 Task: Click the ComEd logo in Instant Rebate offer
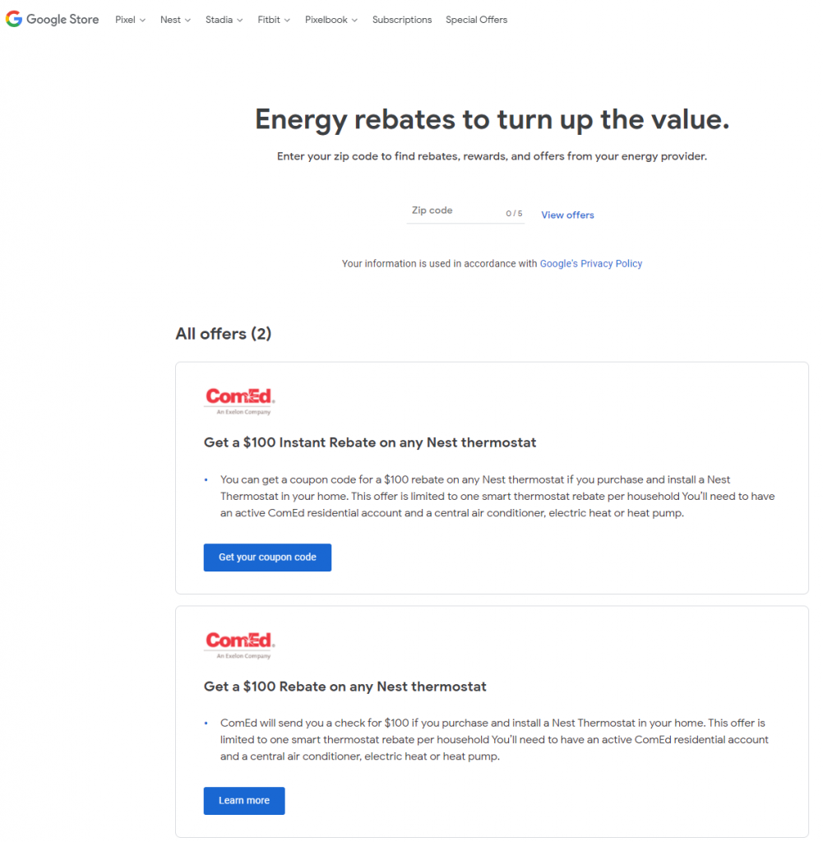239,400
